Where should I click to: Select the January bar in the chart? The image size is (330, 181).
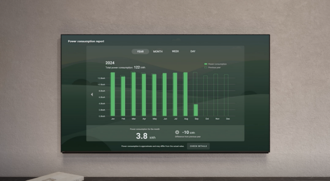113,94
